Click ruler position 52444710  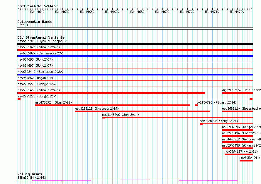tap(212, 12)
